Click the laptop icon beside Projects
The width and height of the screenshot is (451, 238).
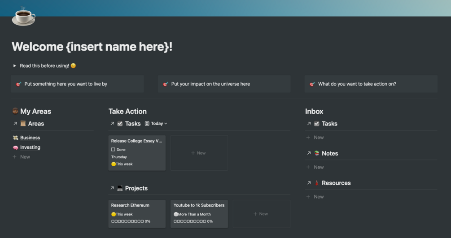(x=120, y=188)
